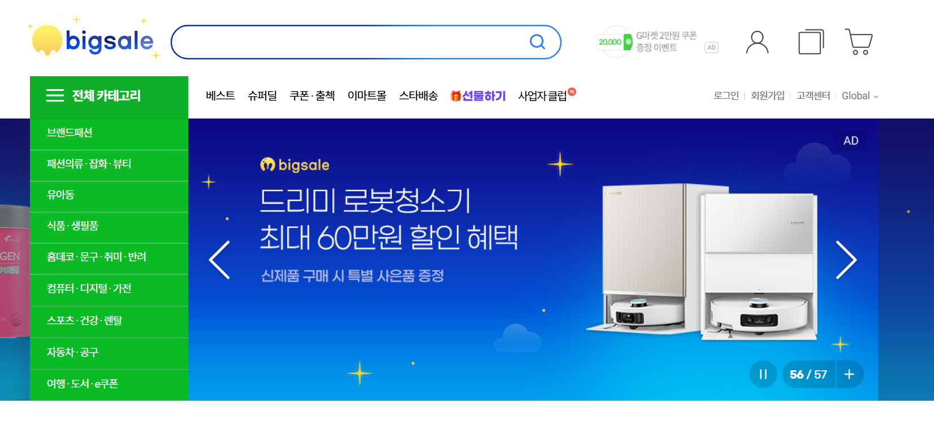Focus the search input field
This screenshot has height=421, width=934.
(x=351, y=42)
